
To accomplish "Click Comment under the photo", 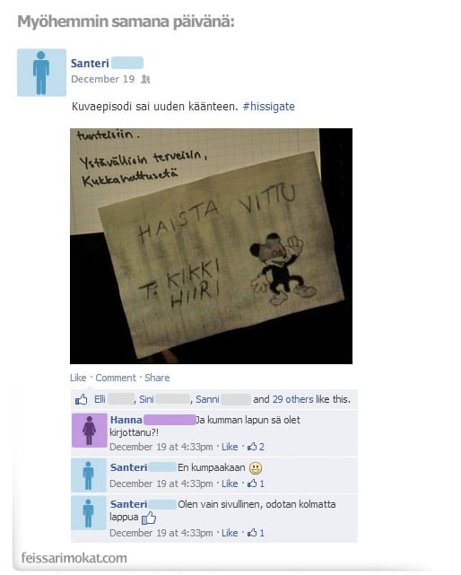I will coord(116,378).
